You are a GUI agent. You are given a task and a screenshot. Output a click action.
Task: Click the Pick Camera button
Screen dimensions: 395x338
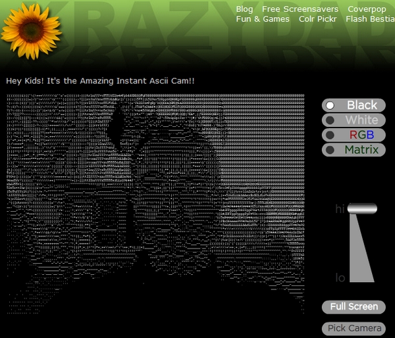coord(354,328)
